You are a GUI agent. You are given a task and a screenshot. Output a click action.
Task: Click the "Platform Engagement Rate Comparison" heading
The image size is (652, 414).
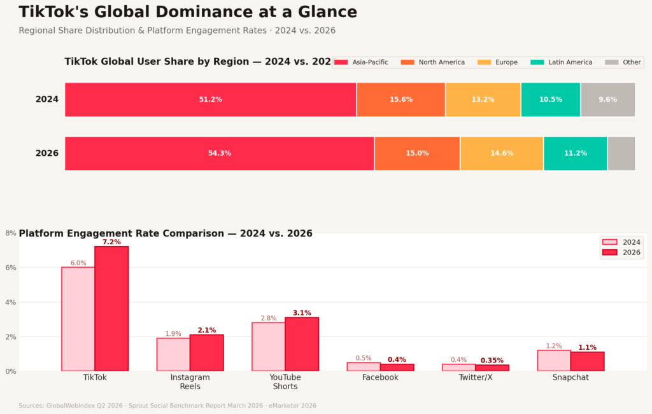click(x=166, y=233)
